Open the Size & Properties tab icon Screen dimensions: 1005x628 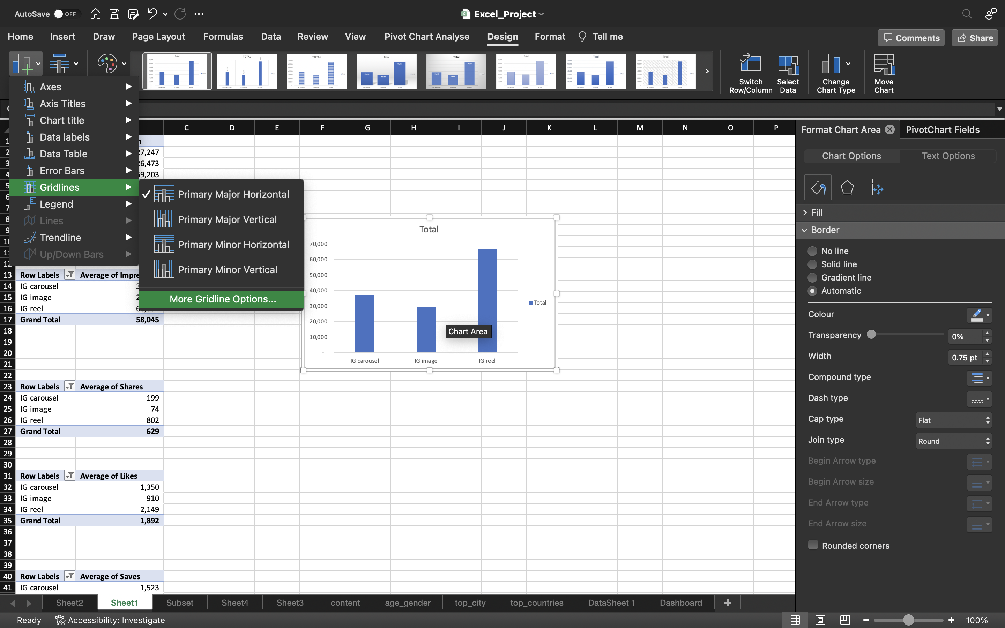point(876,188)
